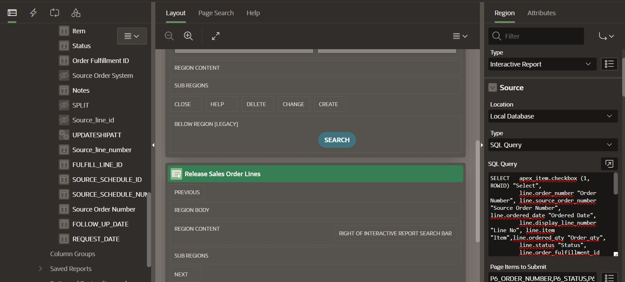Open the region Type quick pick list
The image size is (625, 282).
[x=609, y=64]
